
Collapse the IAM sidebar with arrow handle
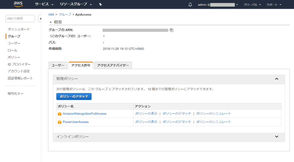click(x=40, y=19)
